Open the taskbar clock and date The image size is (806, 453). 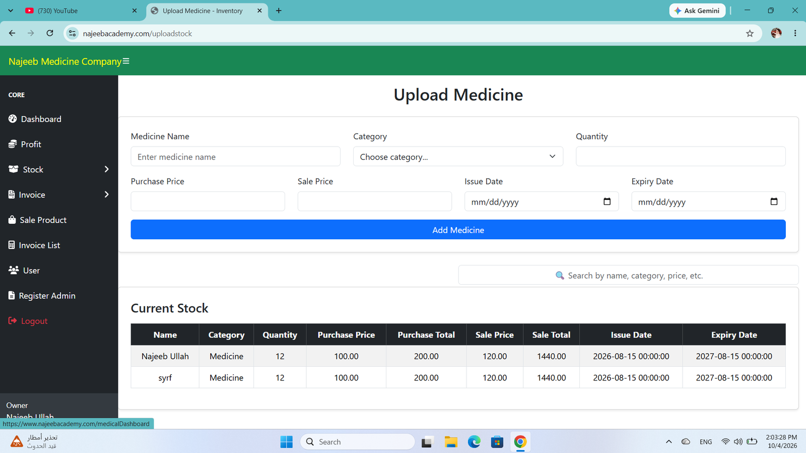(781, 441)
